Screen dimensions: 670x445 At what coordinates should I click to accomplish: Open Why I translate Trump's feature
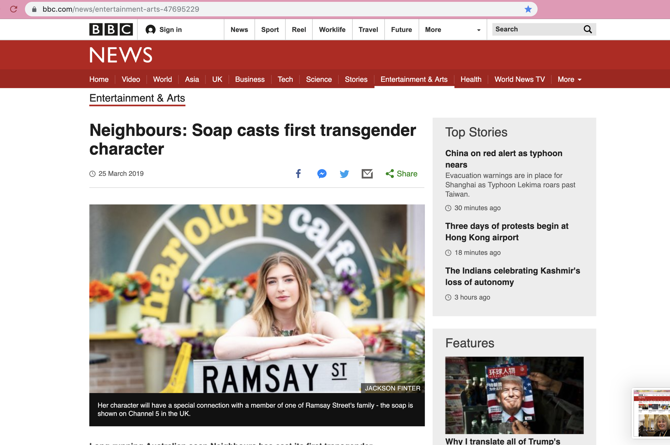coord(502,441)
